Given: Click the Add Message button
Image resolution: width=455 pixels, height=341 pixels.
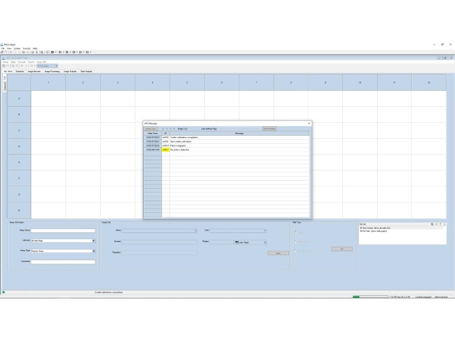Looking at the screenshot, I should pos(269,128).
